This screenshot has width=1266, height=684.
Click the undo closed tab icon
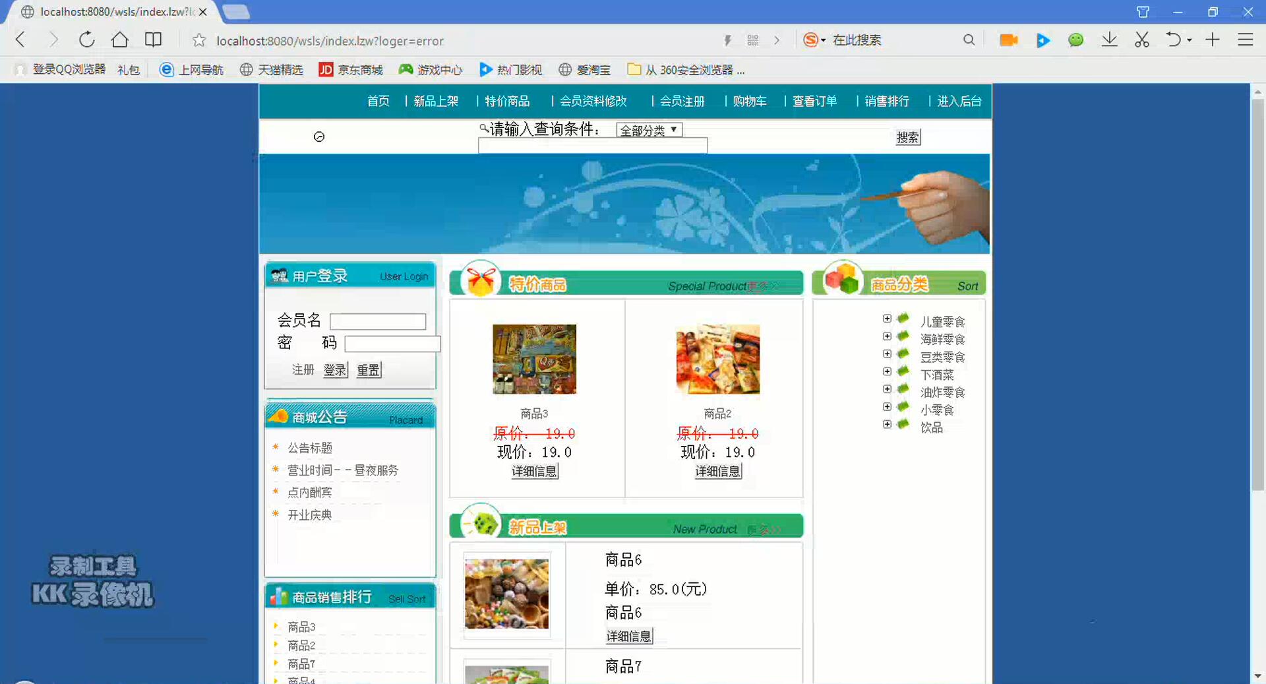pyautogui.click(x=1173, y=40)
